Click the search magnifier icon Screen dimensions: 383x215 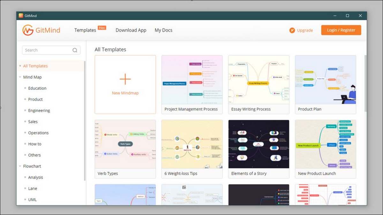tap(75, 50)
